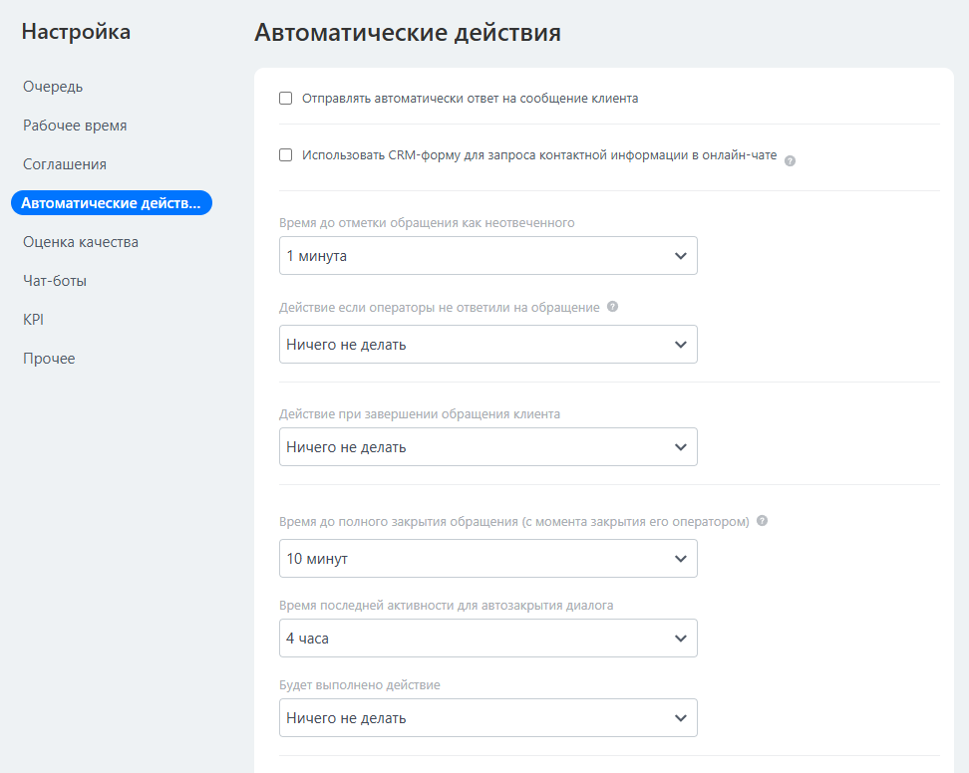Click chevron arrow of '1 минута' select
The width and height of the screenshot is (969, 773).
(681, 256)
